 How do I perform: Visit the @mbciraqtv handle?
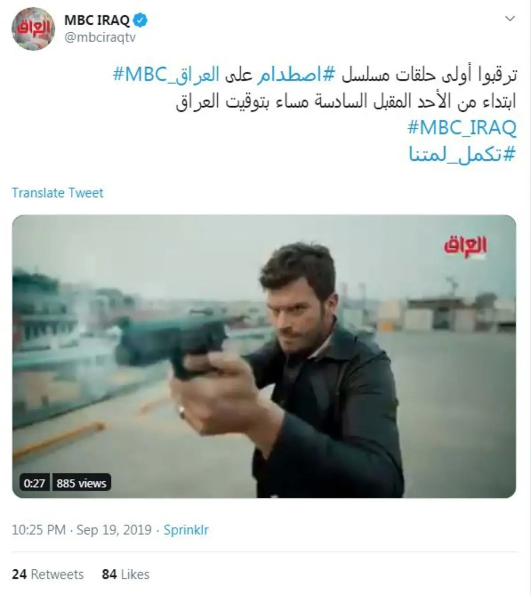pos(100,38)
